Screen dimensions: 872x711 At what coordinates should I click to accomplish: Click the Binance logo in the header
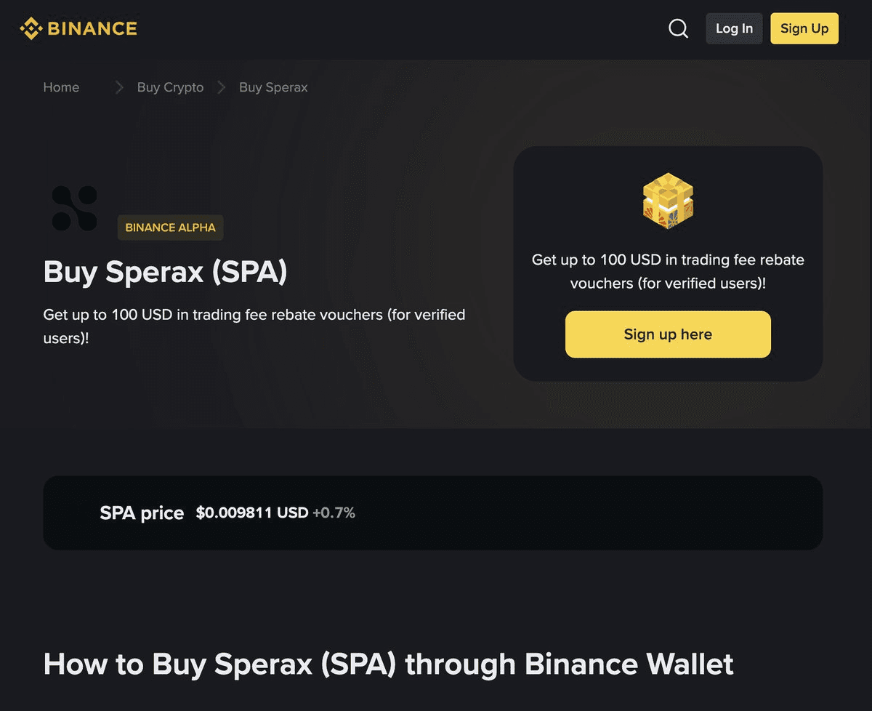(x=78, y=29)
